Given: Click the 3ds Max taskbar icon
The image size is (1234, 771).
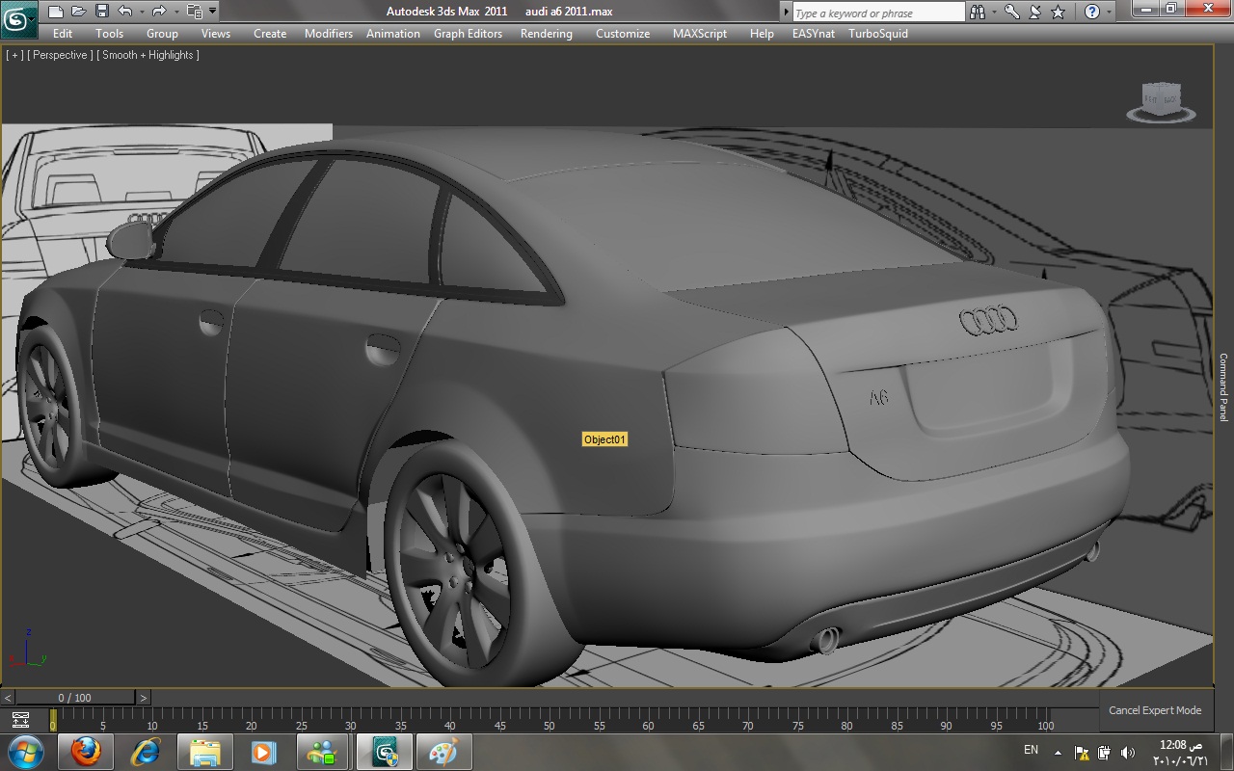Looking at the screenshot, I should click(x=385, y=751).
